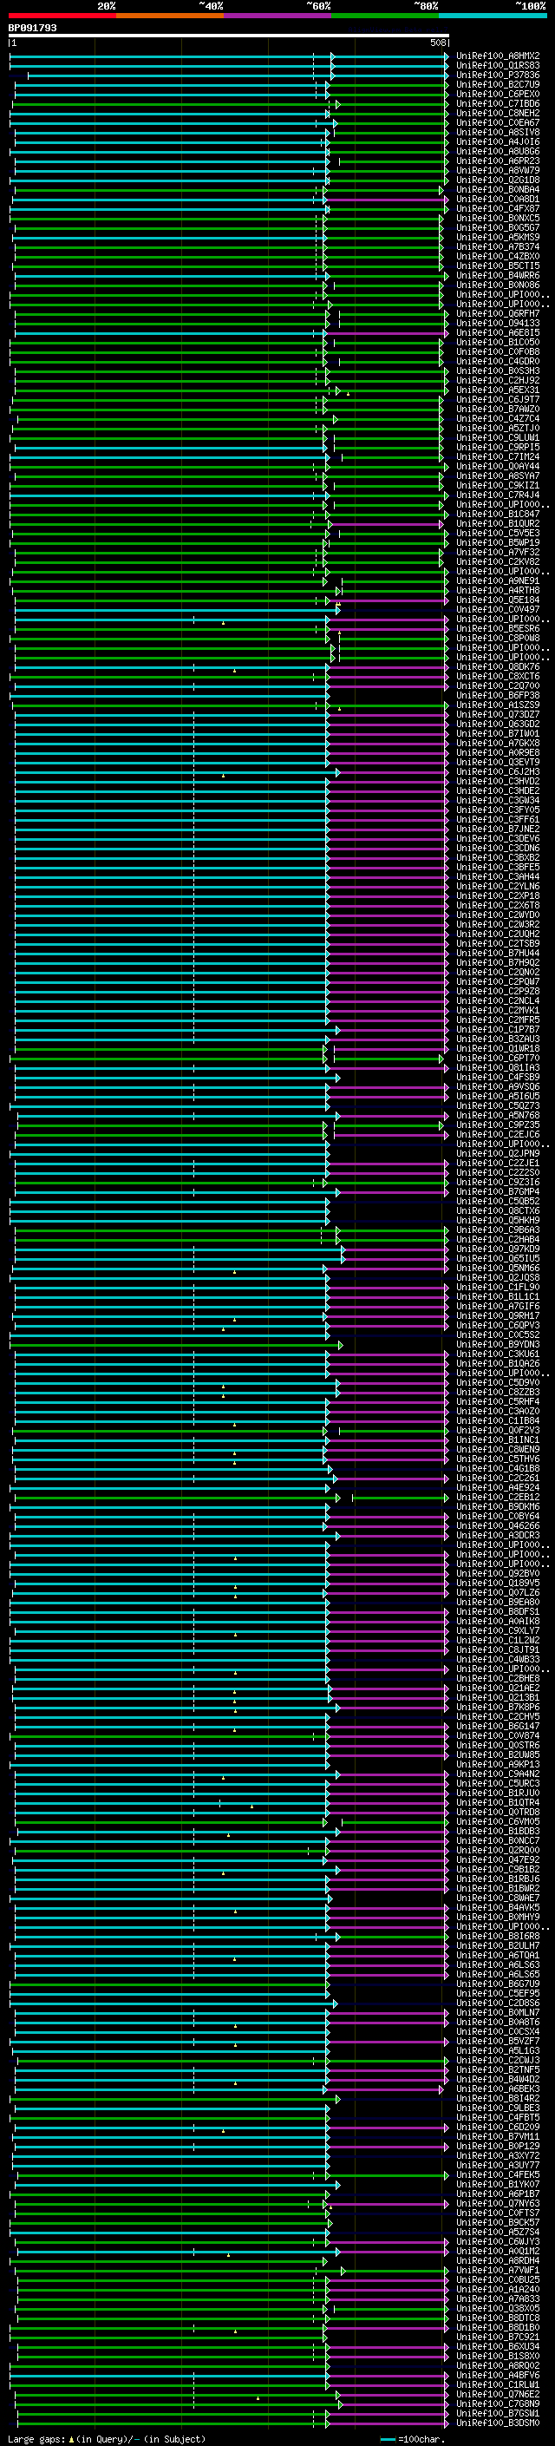The height and width of the screenshot is (2446, 555).
Task: Click the UniRef100_Q1WR18 entry
Action: (x=498, y=1048)
